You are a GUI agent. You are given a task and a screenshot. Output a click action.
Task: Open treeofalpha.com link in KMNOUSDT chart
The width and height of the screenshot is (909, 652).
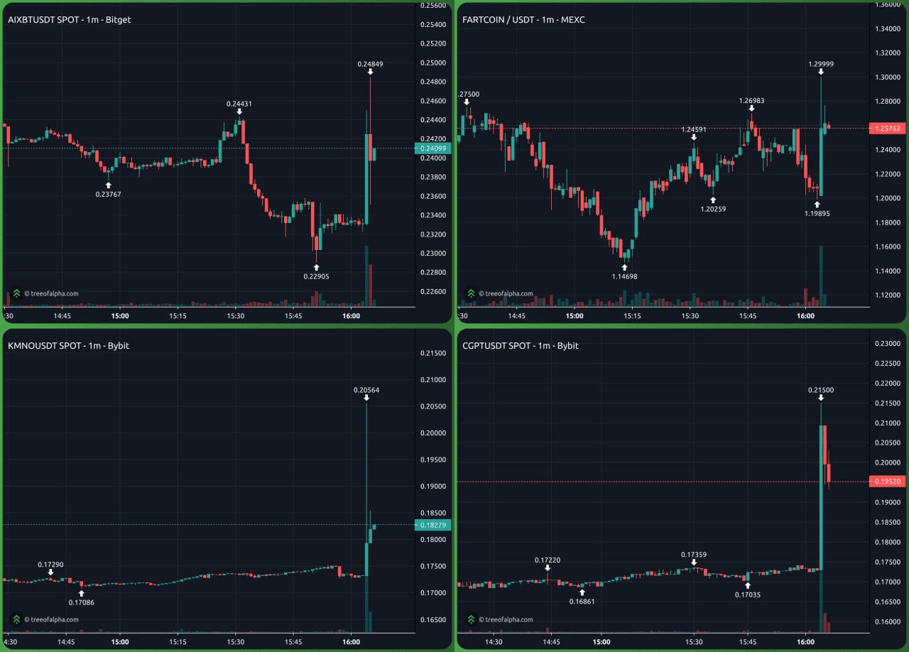point(51,619)
